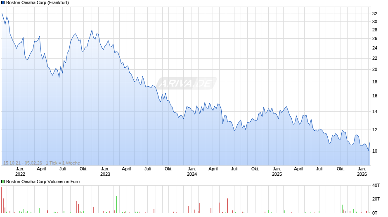This screenshot has width=388, height=217.
Task: Click the tallest green volume bar
Action: (116, 205)
